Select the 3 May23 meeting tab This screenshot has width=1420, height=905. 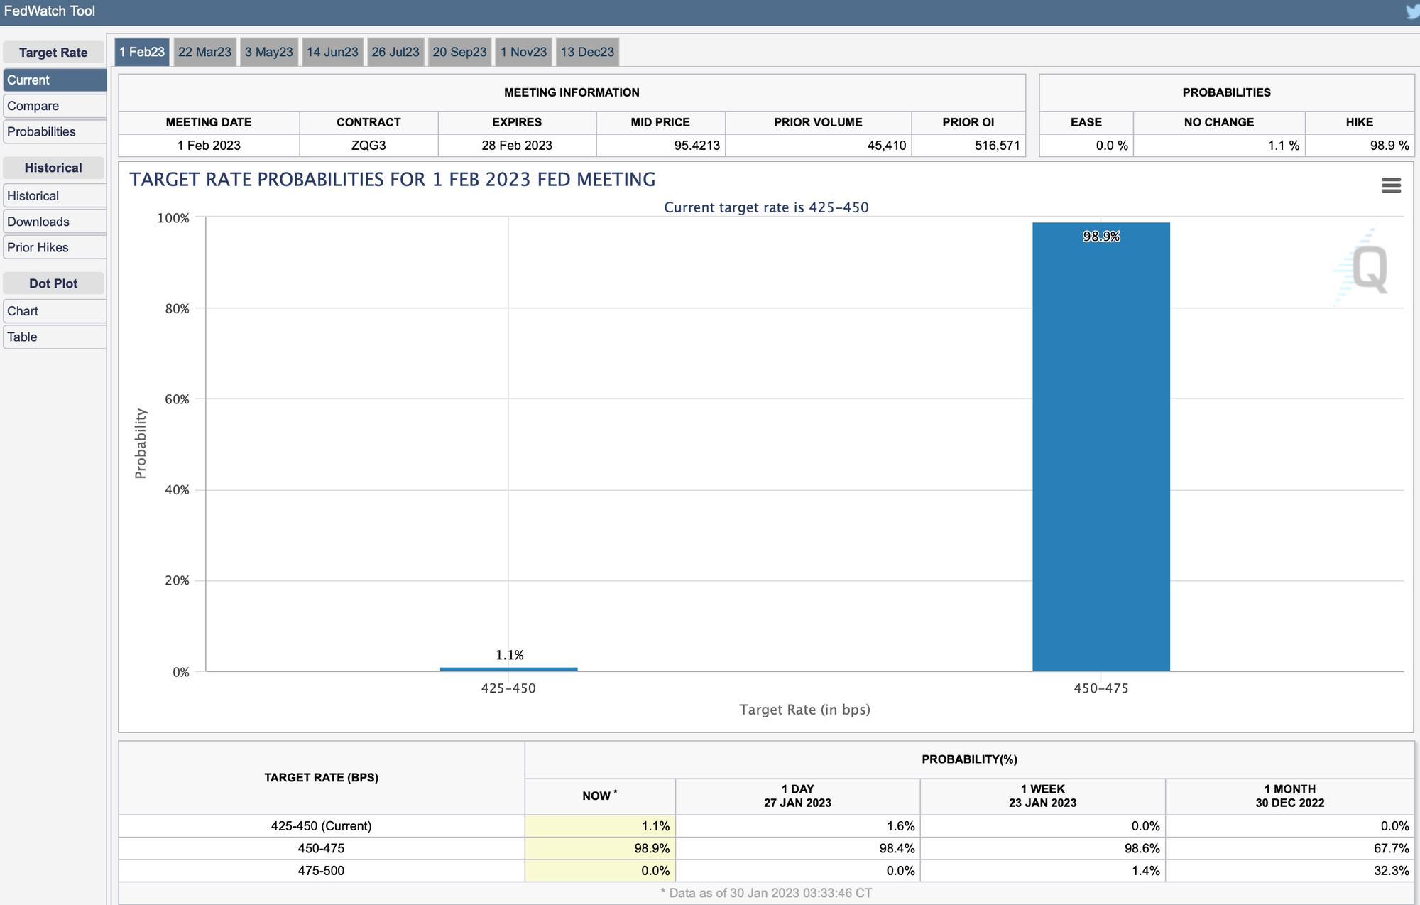click(x=268, y=52)
